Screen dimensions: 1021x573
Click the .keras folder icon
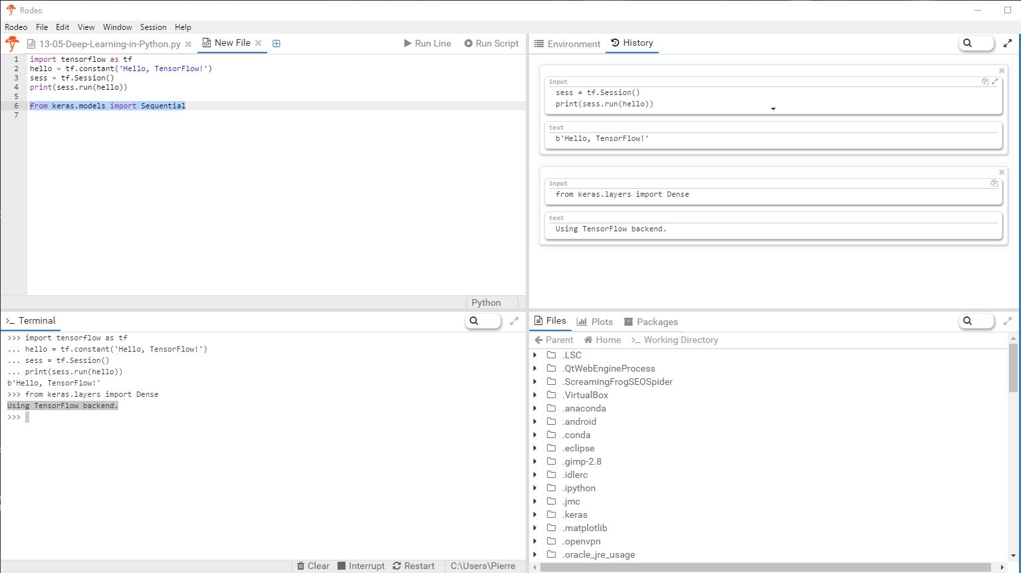tap(551, 515)
